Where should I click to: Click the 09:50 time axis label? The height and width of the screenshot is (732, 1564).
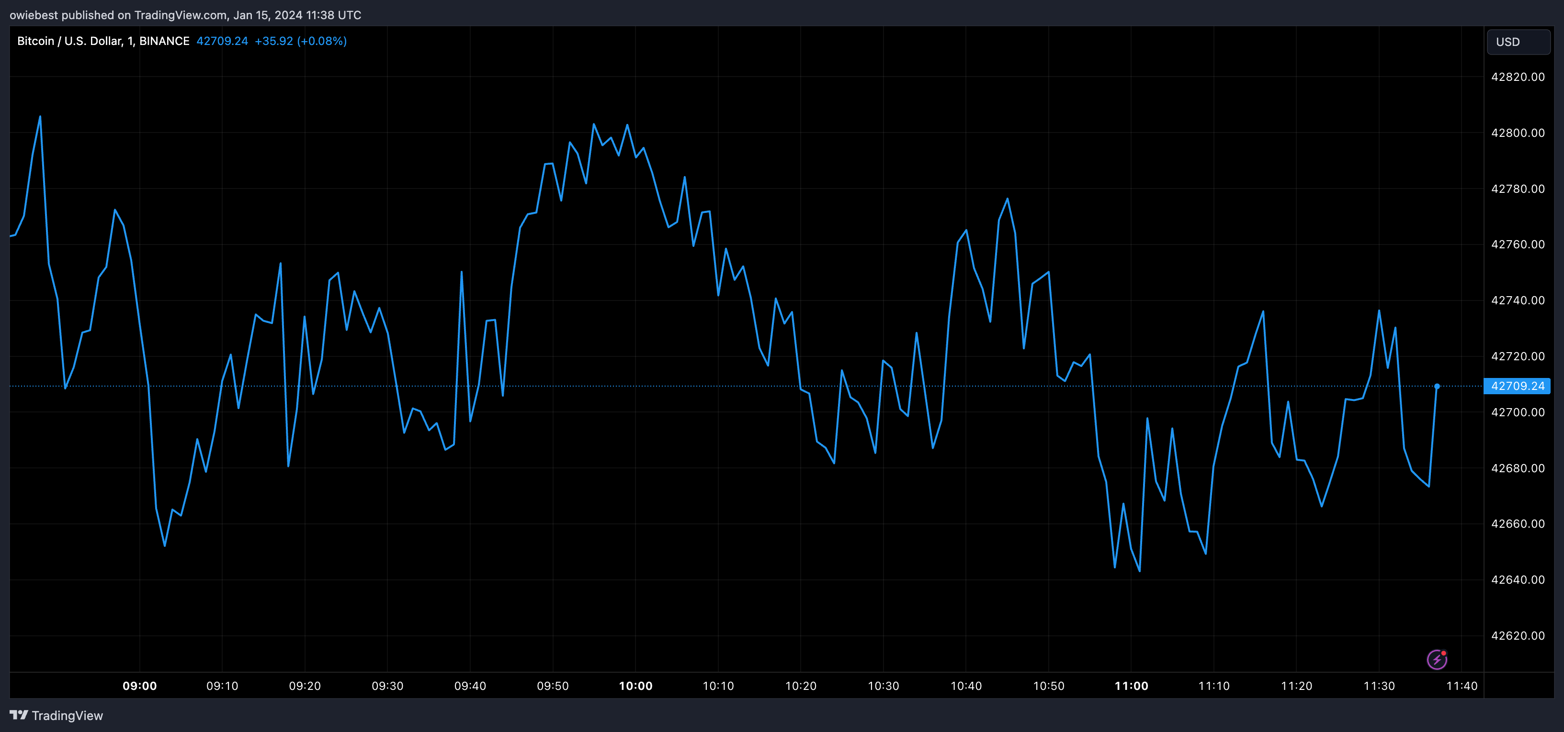[x=553, y=686]
